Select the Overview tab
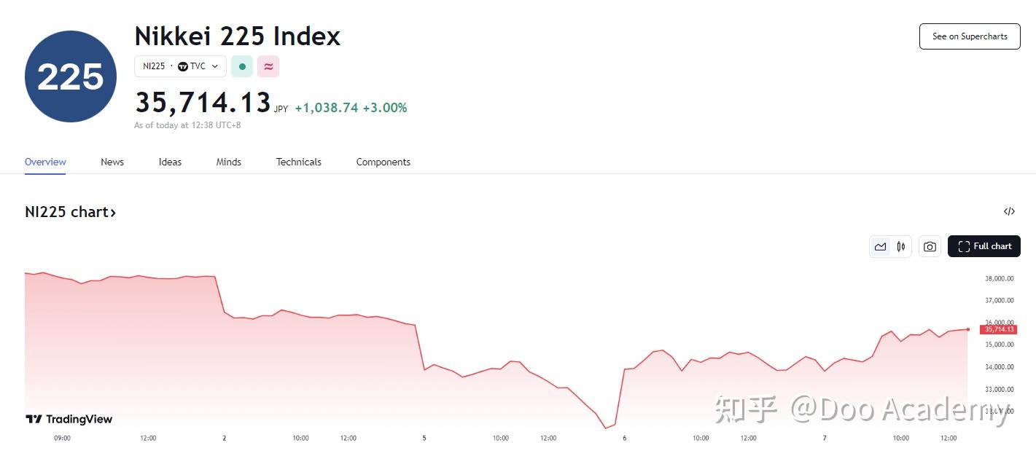 (45, 162)
